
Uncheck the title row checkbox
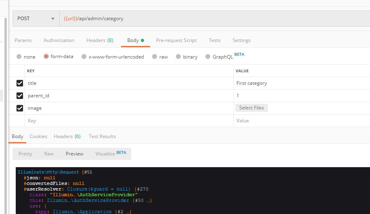click(20, 83)
